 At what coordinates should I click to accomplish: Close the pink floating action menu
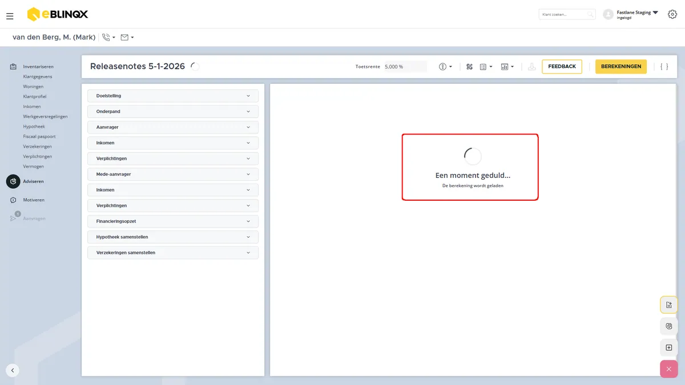point(669,369)
